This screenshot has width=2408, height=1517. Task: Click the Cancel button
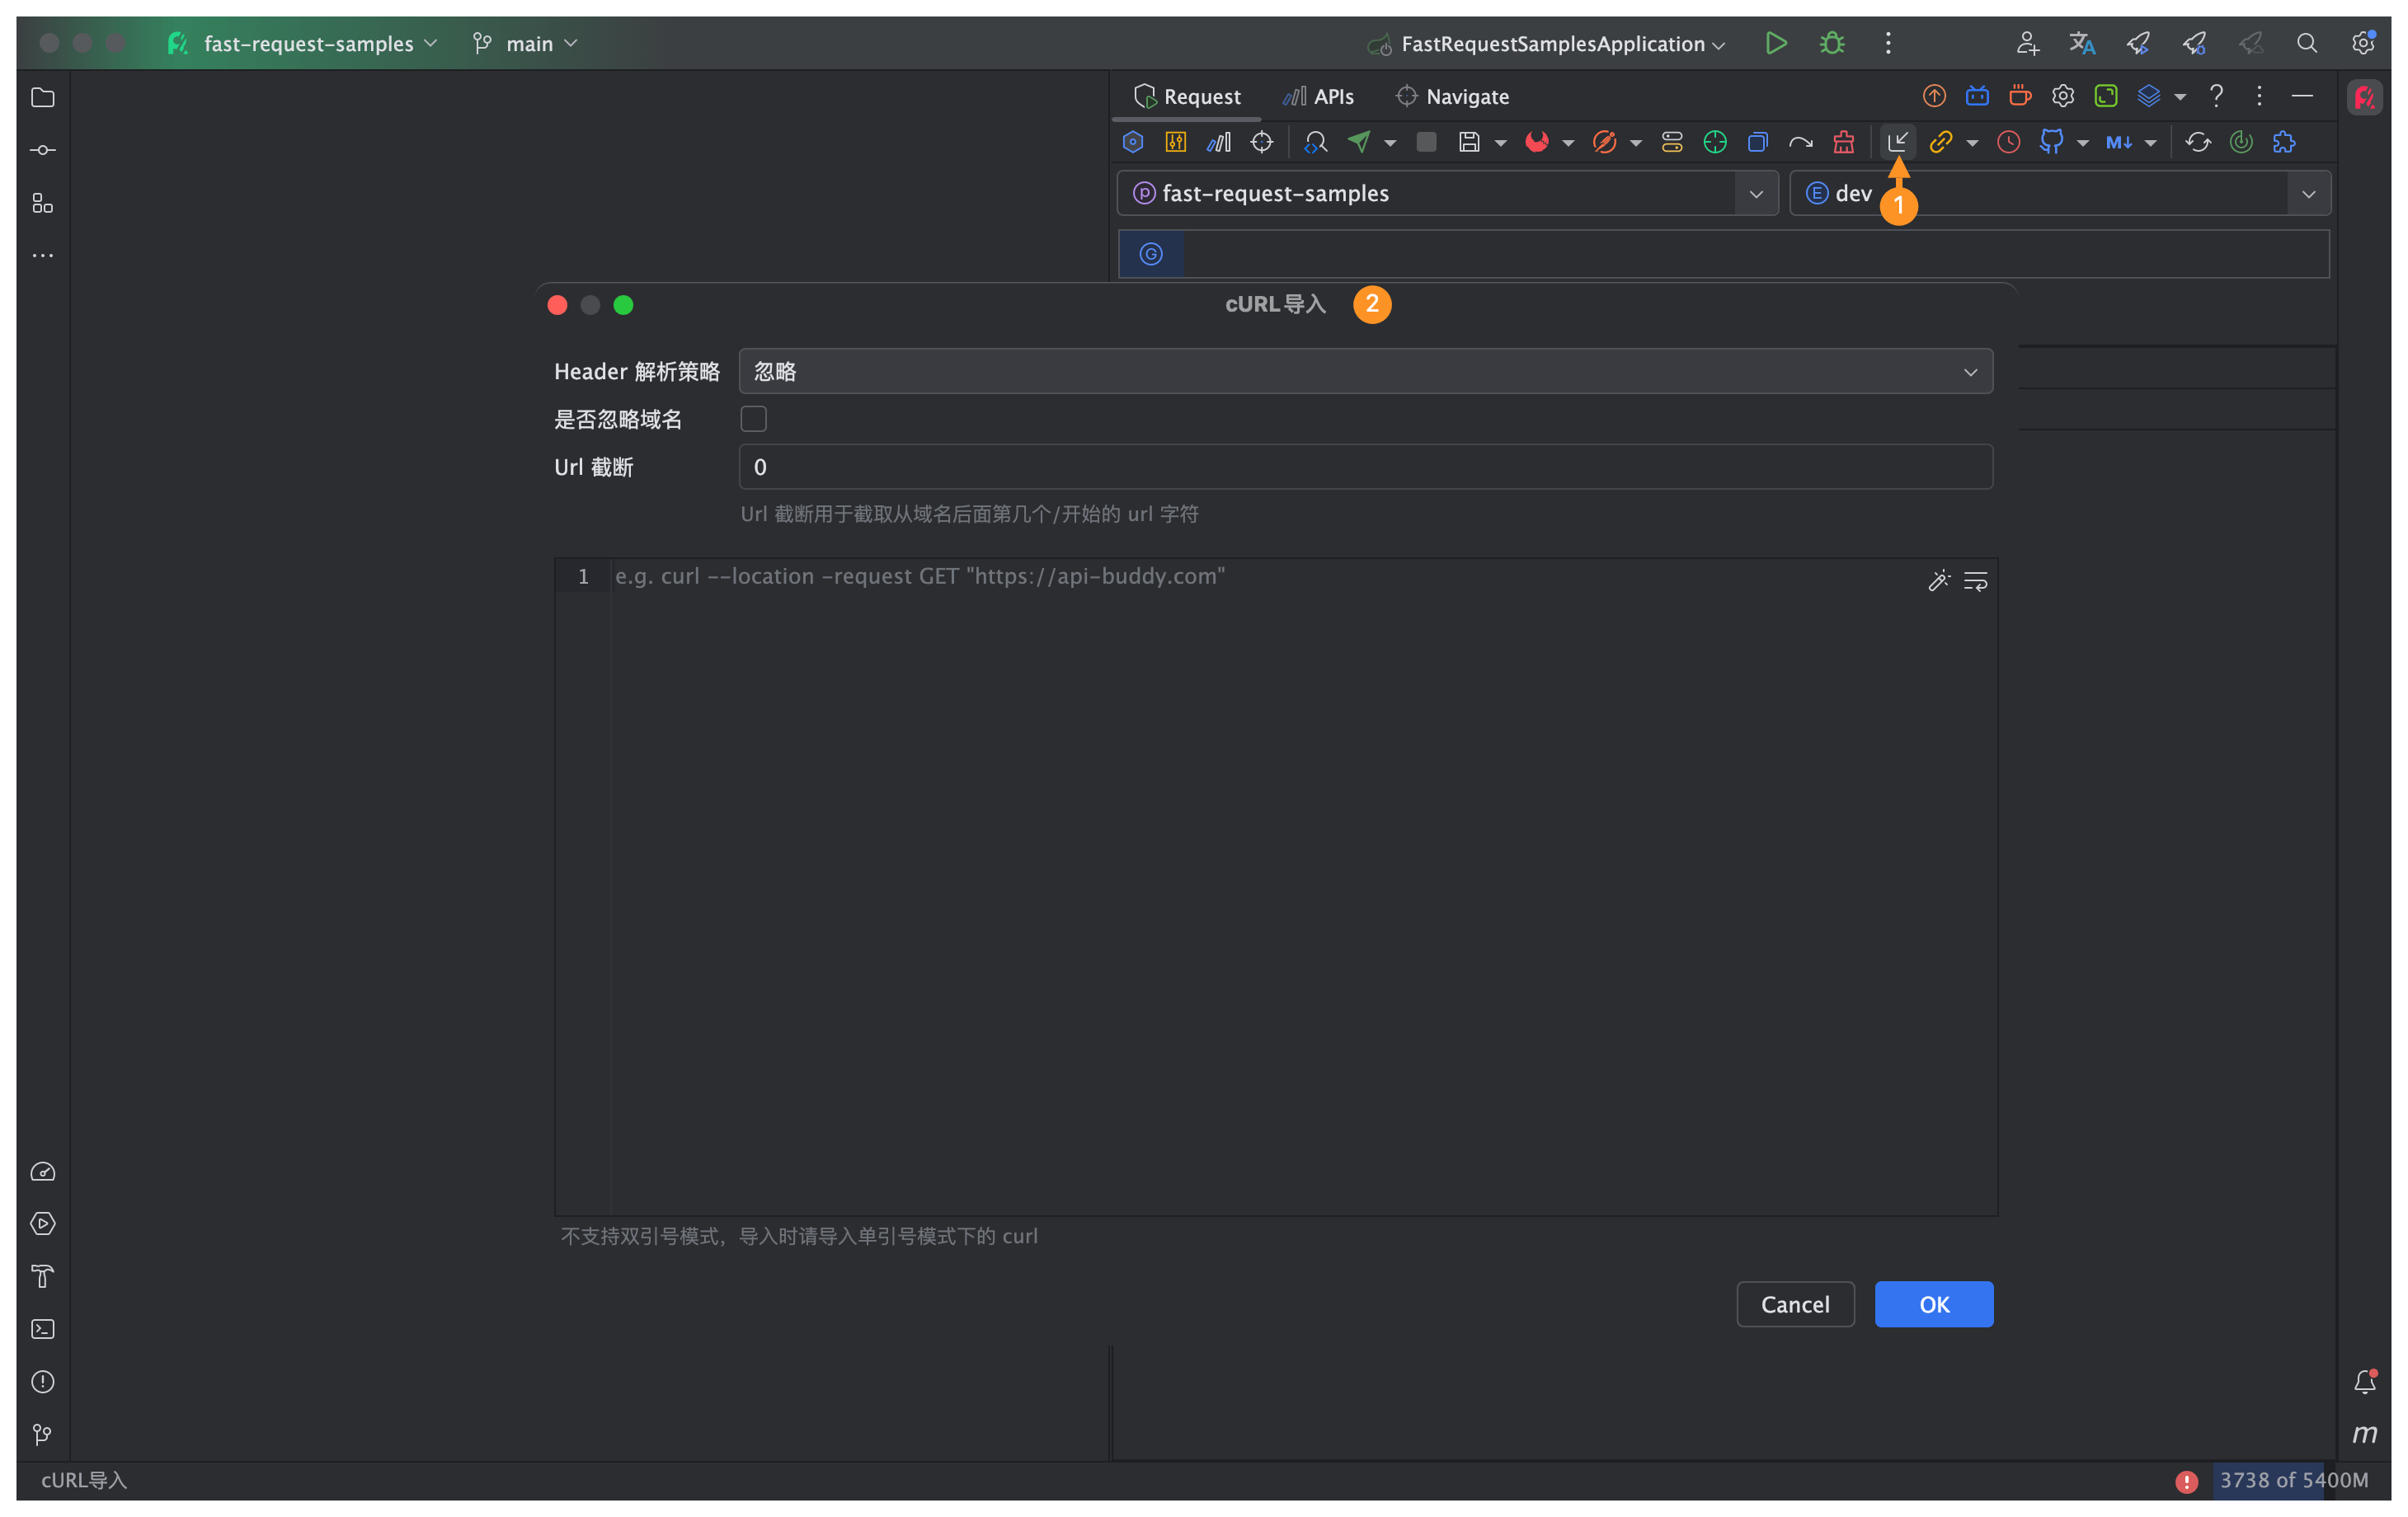click(1795, 1304)
